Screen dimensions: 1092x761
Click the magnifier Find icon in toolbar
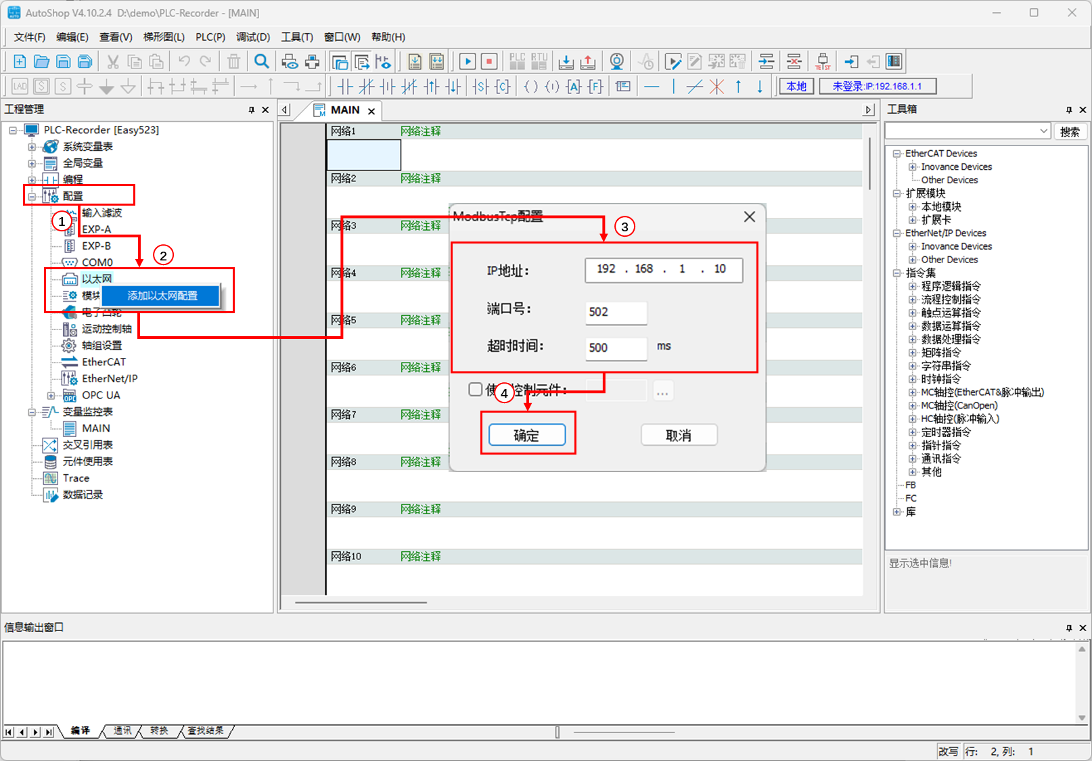(261, 62)
